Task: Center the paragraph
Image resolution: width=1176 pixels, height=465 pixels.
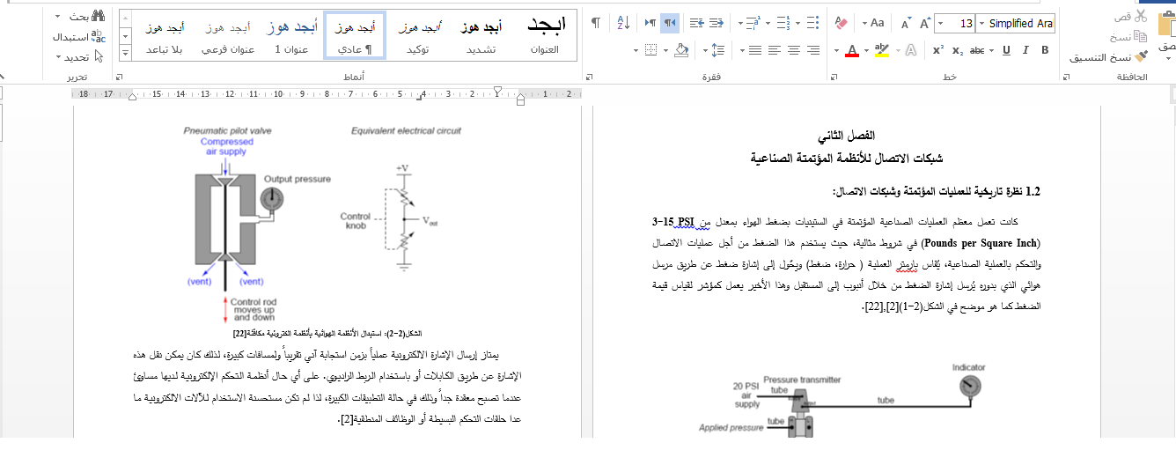Action: coord(794,50)
